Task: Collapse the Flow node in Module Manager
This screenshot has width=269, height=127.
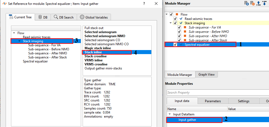Action: pyautogui.click(x=167, y=15)
